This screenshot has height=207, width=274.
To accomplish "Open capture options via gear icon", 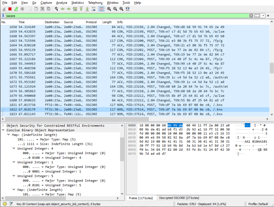I will point(22,9).
